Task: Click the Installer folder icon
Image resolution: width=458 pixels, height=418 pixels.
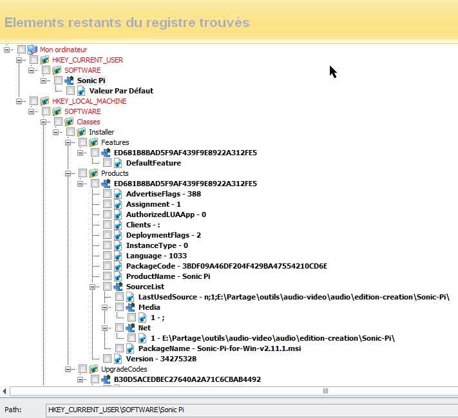Action: point(82,132)
